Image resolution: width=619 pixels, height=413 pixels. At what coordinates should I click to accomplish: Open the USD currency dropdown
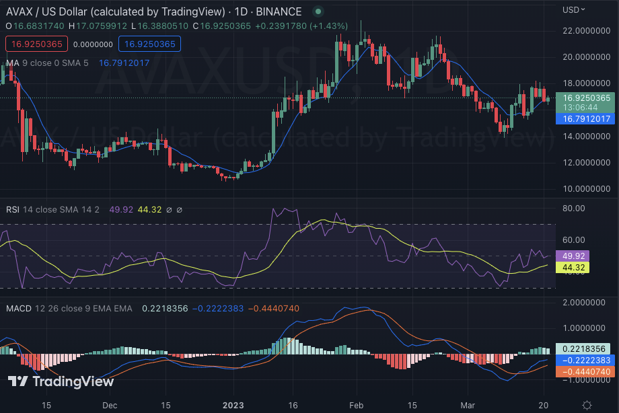(574, 10)
